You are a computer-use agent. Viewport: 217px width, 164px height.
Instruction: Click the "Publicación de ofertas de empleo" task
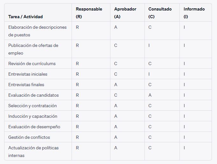(33, 49)
